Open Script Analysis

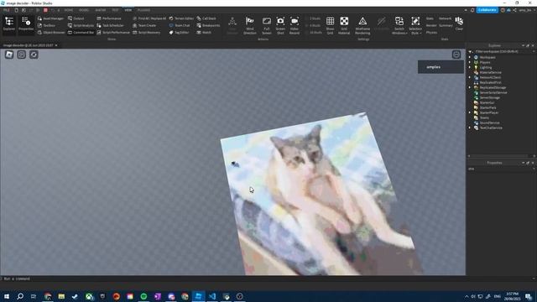[x=81, y=25]
